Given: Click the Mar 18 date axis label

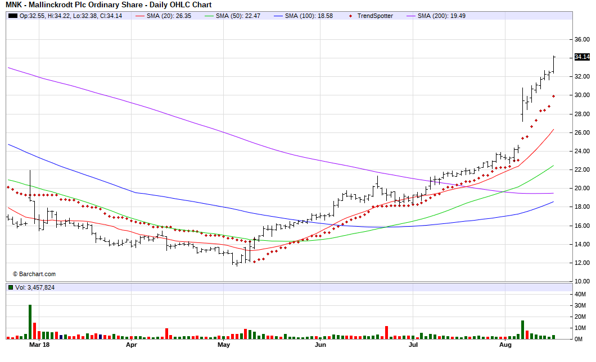Looking at the screenshot, I should pos(39,345).
